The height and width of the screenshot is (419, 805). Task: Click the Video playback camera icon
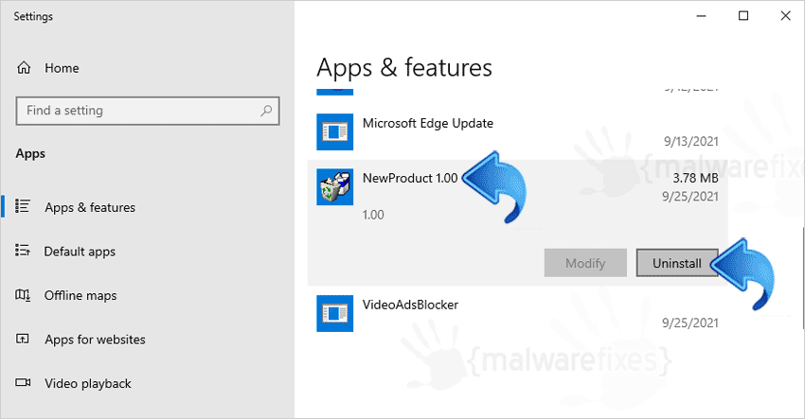tap(23, 383)
